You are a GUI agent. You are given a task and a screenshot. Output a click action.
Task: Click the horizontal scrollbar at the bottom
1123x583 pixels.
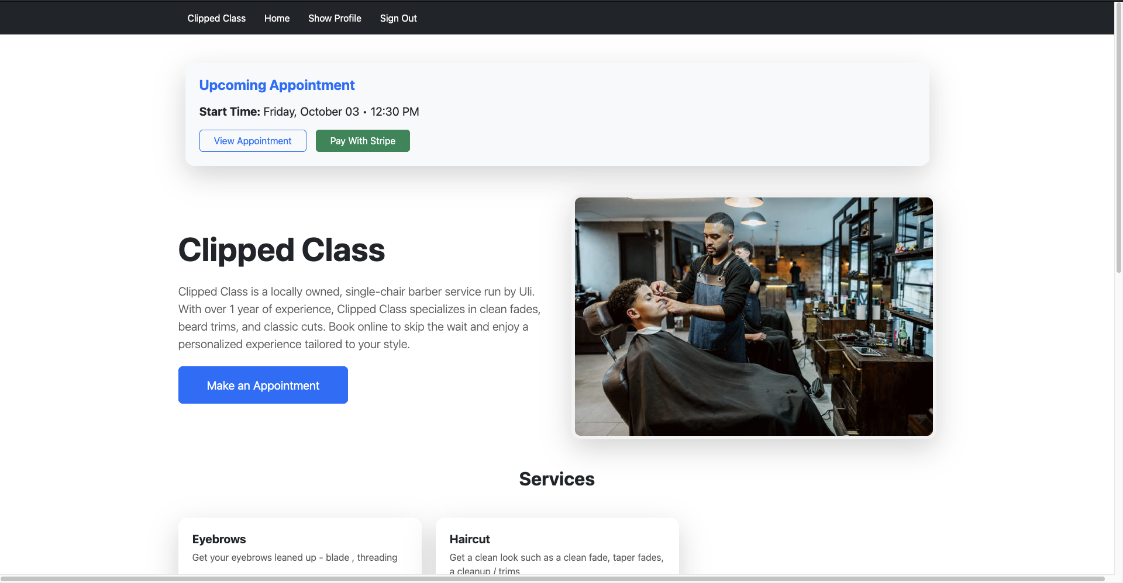tap(553, 579)
